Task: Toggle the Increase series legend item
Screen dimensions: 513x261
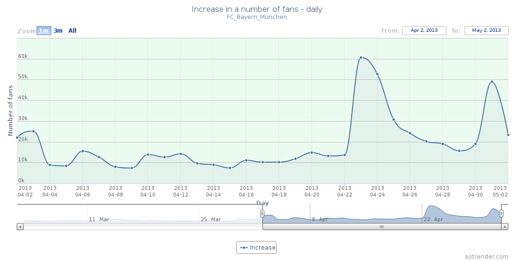Action: 257,247
